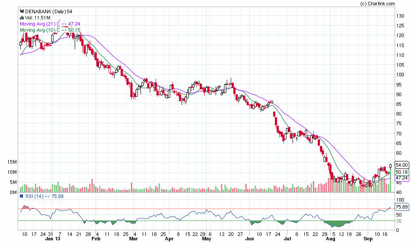Click the 26 date label before Sep
Image resolution: width=411 pixels, height=243 pixels.
(359, 234)
